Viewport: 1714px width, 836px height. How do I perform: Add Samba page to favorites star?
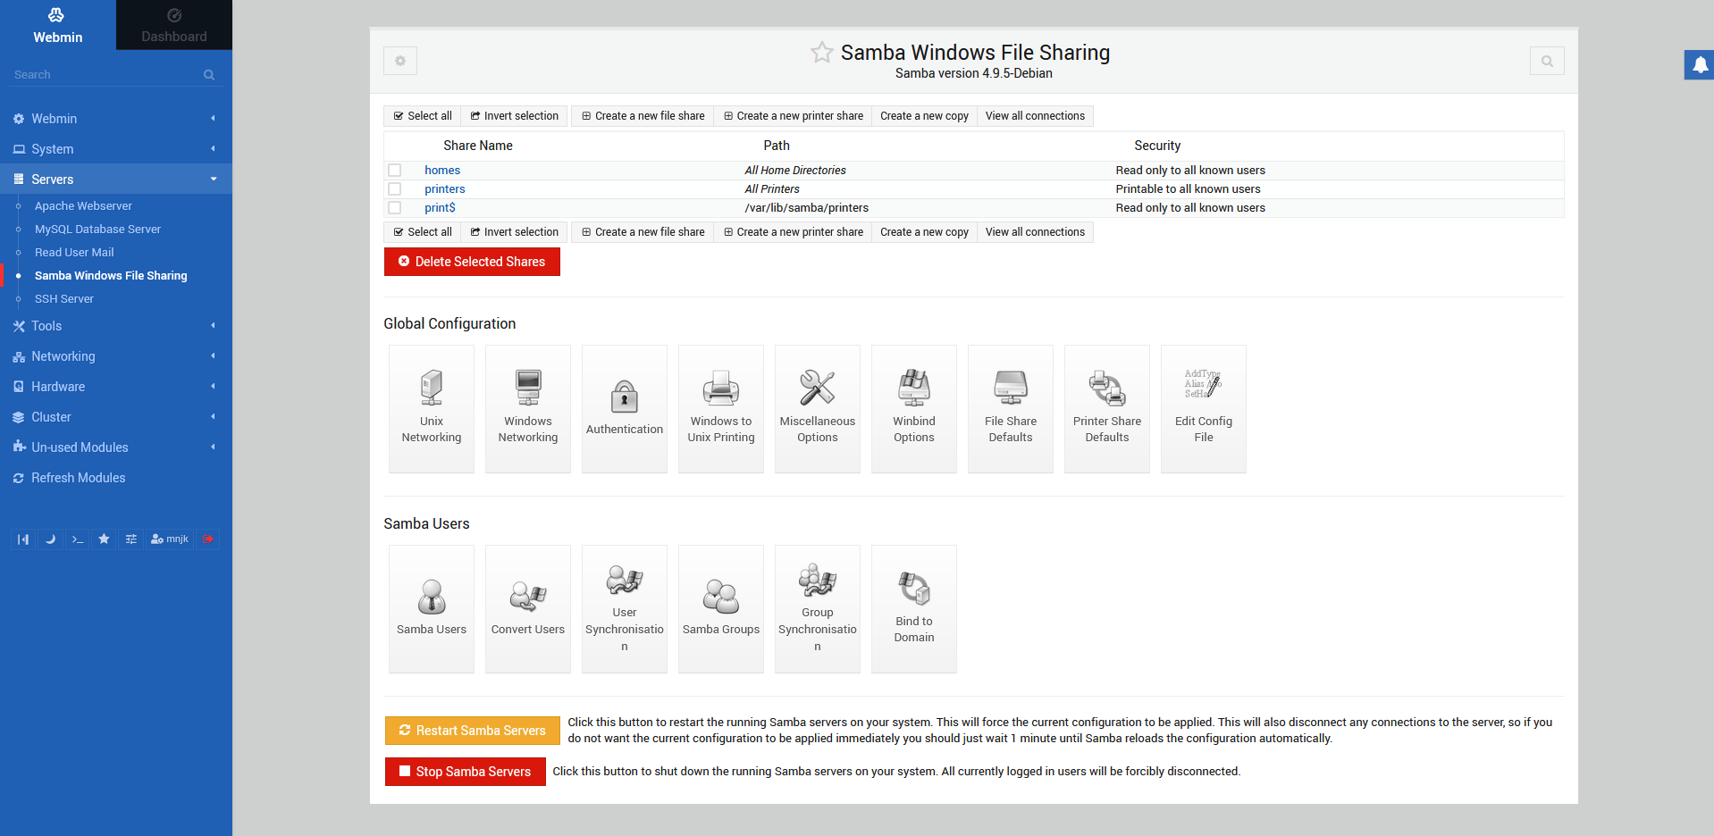[x=821, y=53]
